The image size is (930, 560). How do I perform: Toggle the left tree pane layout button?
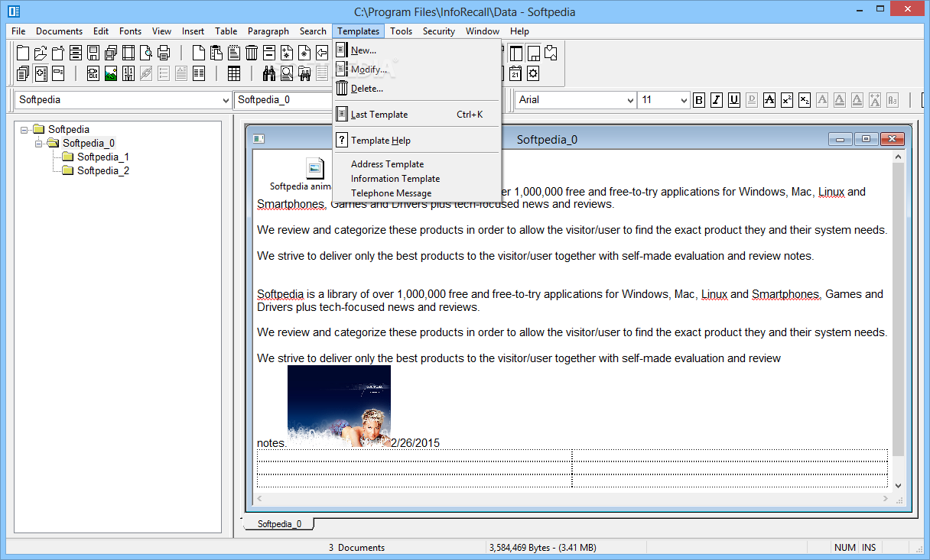[515, 53]
